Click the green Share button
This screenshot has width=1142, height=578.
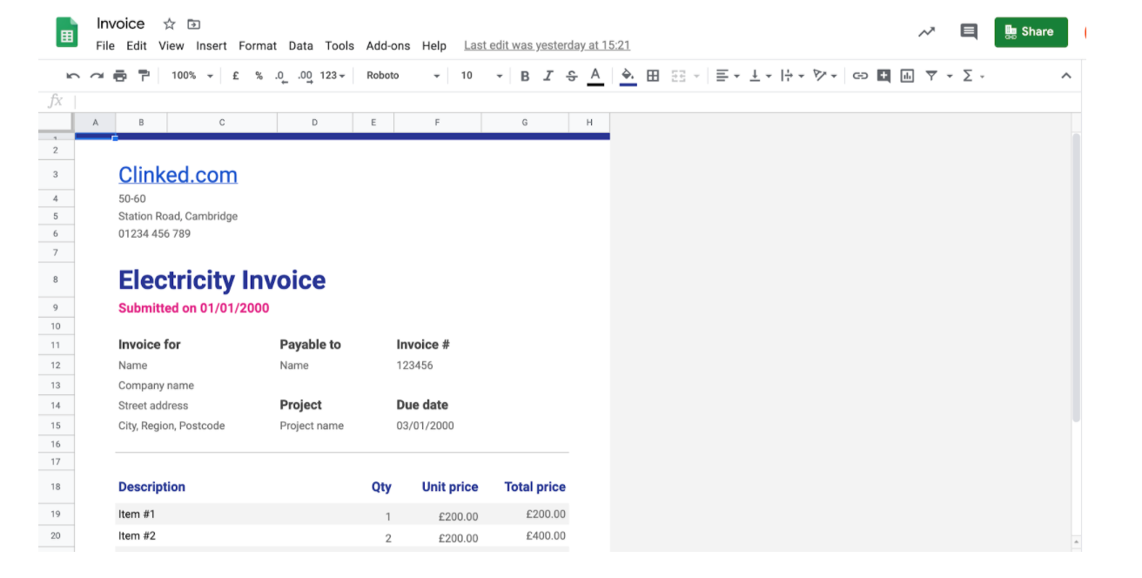1031,31
